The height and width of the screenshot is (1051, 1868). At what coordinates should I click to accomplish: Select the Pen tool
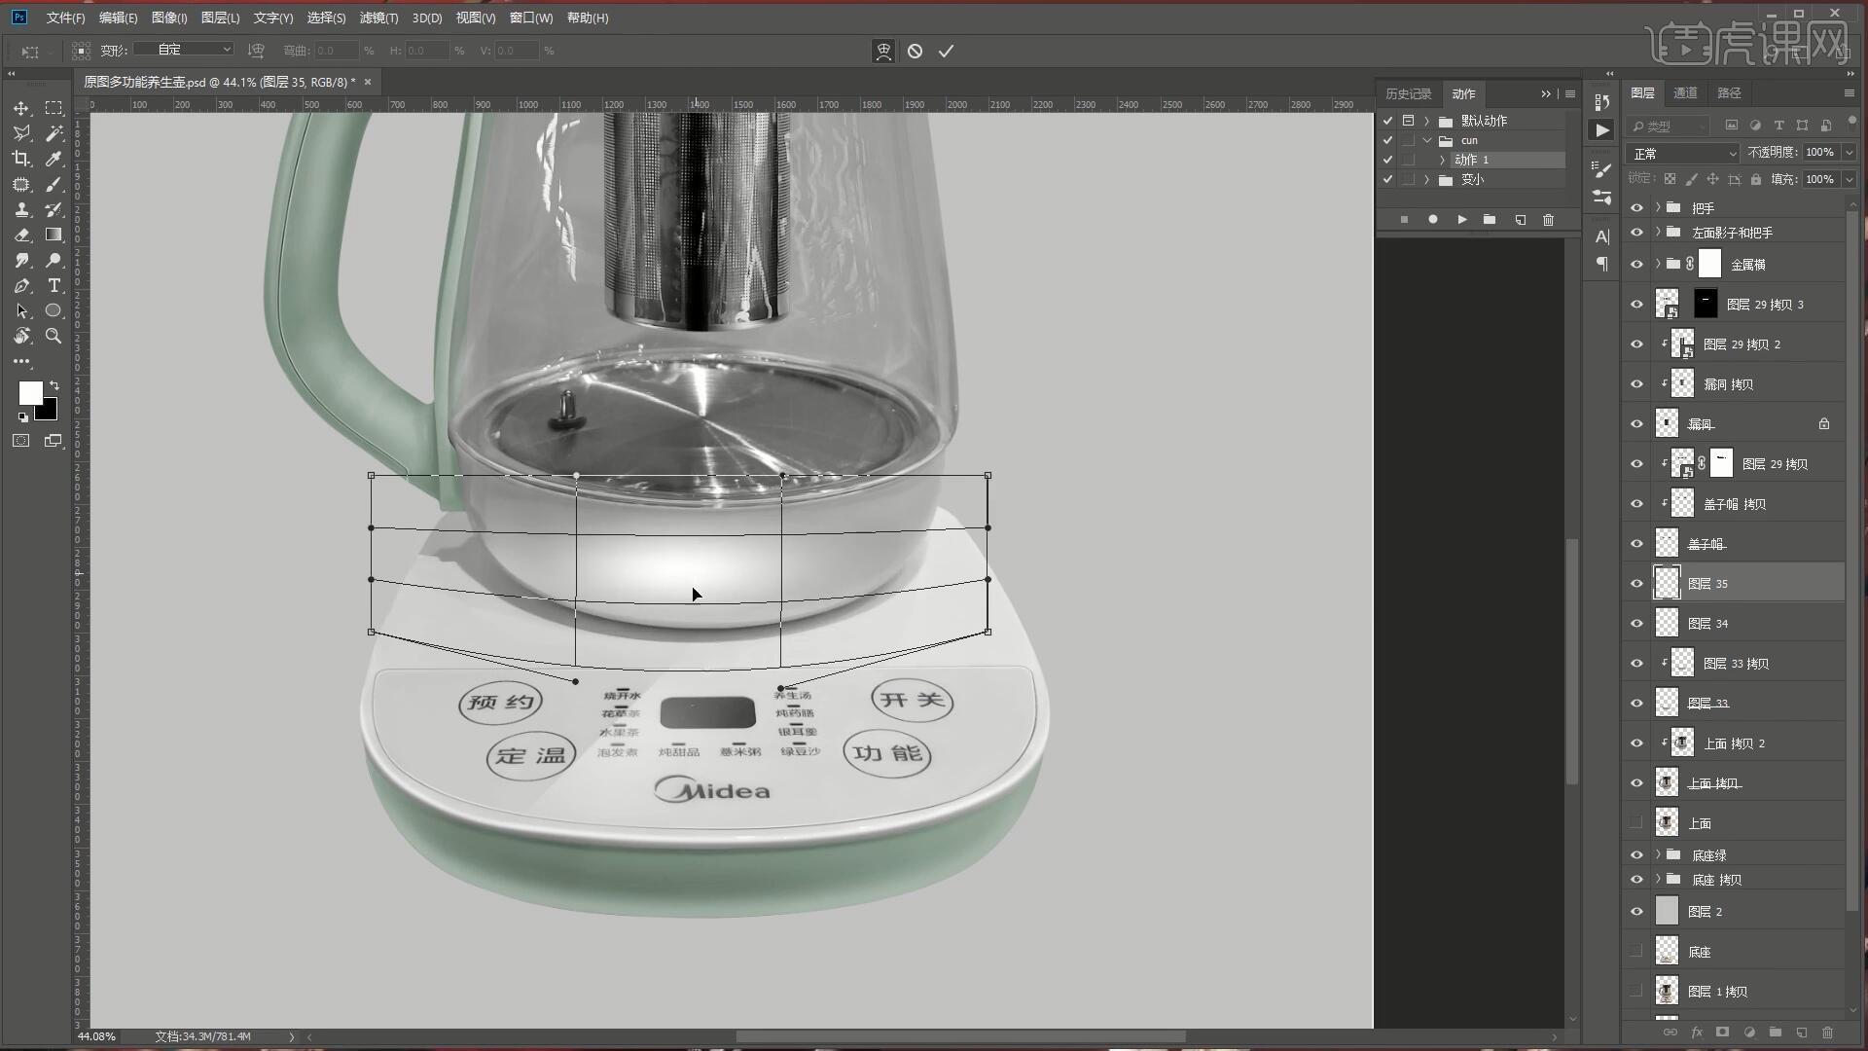21,285
